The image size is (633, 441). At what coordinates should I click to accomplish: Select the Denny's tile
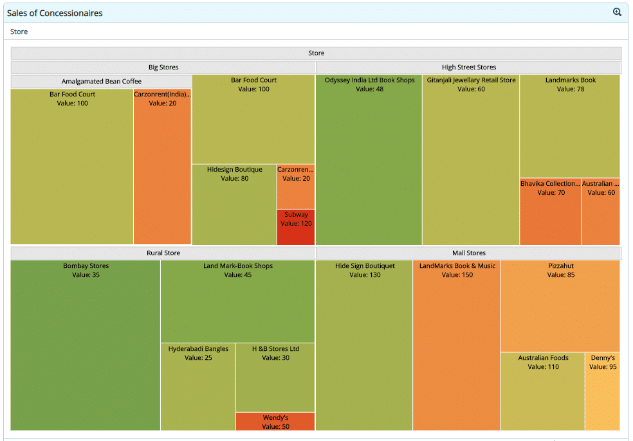pos(602,392)
